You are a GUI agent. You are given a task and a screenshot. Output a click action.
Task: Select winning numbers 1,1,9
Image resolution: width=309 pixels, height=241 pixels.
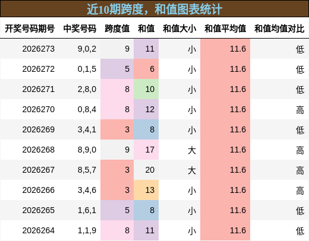tap(87, 230)
